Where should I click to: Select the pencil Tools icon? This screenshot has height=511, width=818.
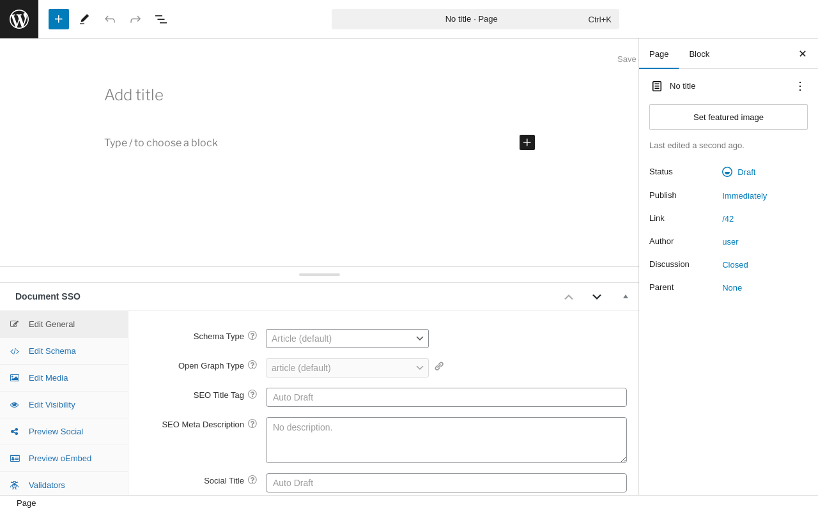click(x=84, y=19)
